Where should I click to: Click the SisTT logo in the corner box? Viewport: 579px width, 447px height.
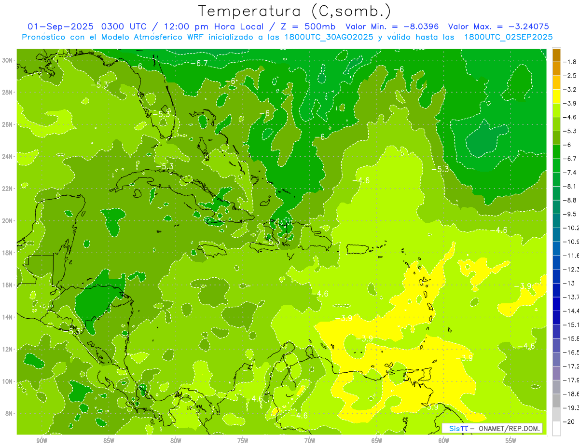458,428
